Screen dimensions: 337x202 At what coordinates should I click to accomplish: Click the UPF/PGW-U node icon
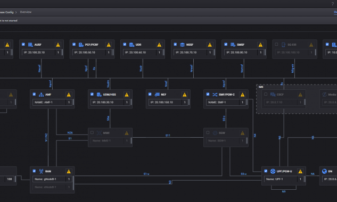pos(273,171)
